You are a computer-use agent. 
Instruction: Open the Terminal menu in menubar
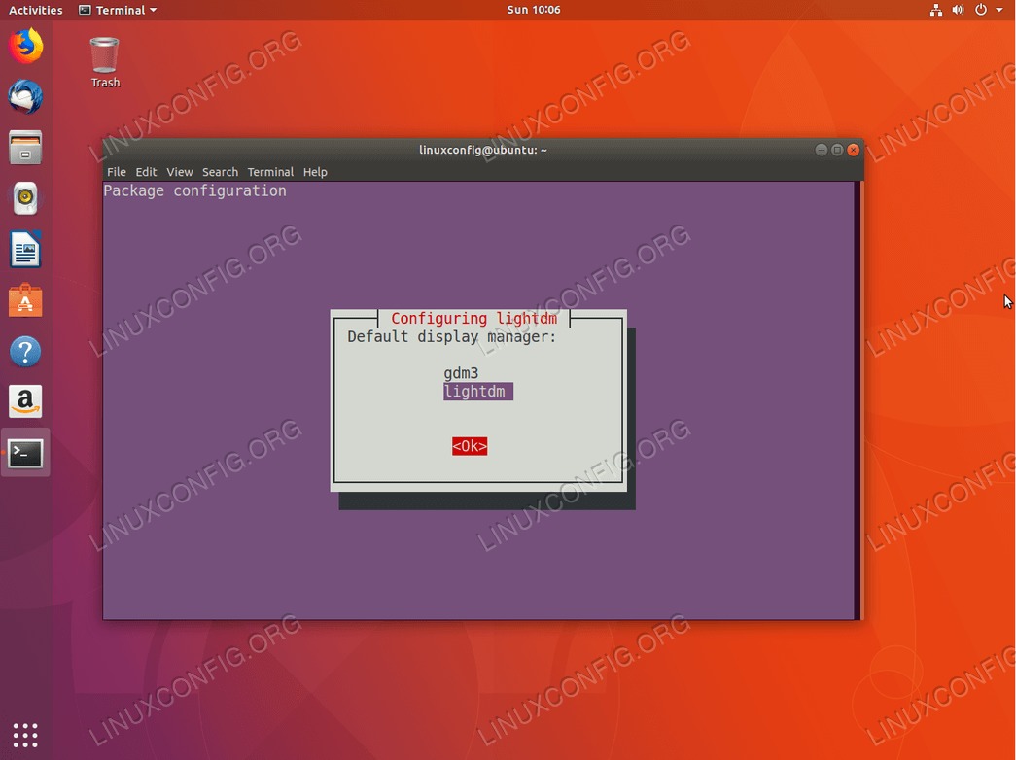[270, 172]
